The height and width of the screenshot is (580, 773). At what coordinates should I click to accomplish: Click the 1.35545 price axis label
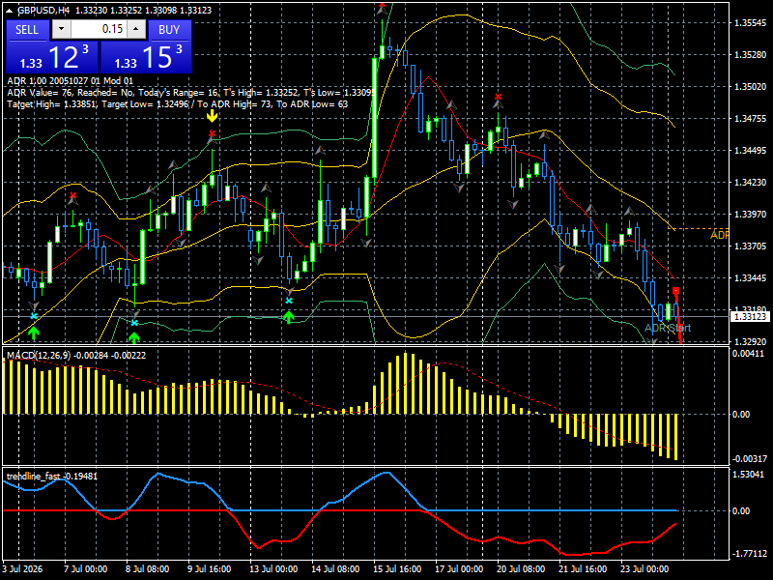coord(751,22)
